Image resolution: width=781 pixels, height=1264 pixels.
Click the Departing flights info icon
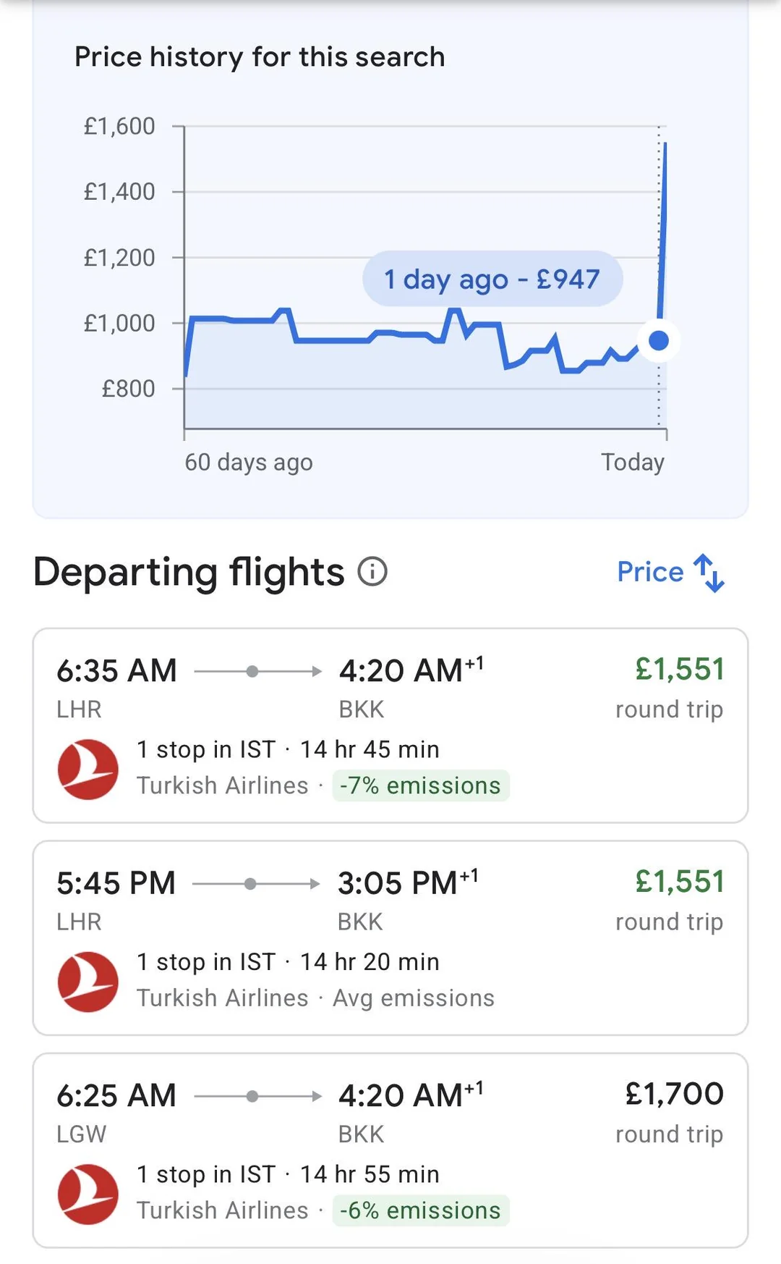click(x=372, y=572)
